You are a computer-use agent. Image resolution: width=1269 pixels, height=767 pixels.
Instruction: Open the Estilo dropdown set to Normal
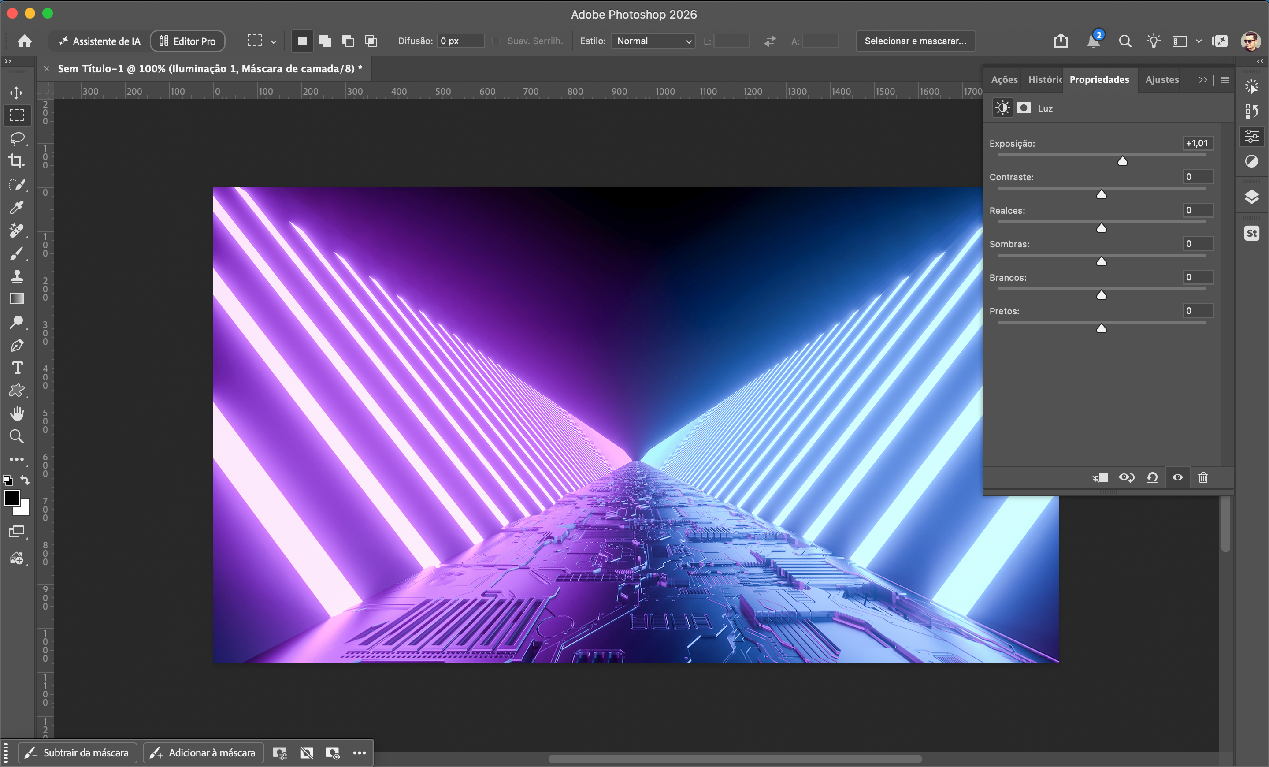[x=653, y=41]
